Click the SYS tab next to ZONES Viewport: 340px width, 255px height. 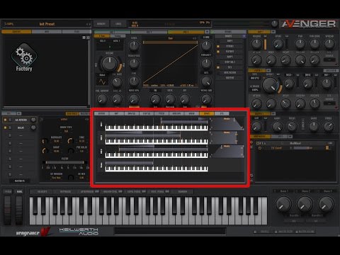[x=222, y=113]
